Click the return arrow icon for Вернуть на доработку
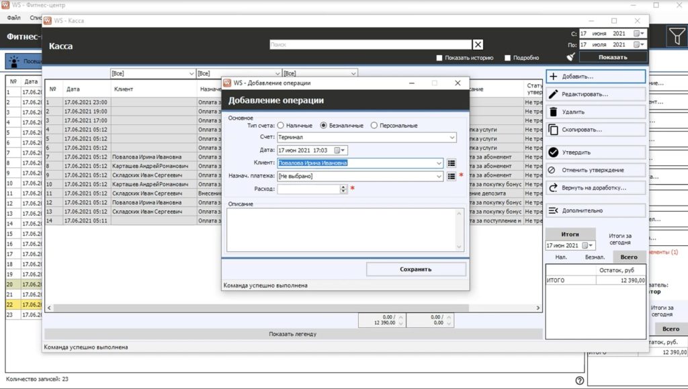 (554, 187)
